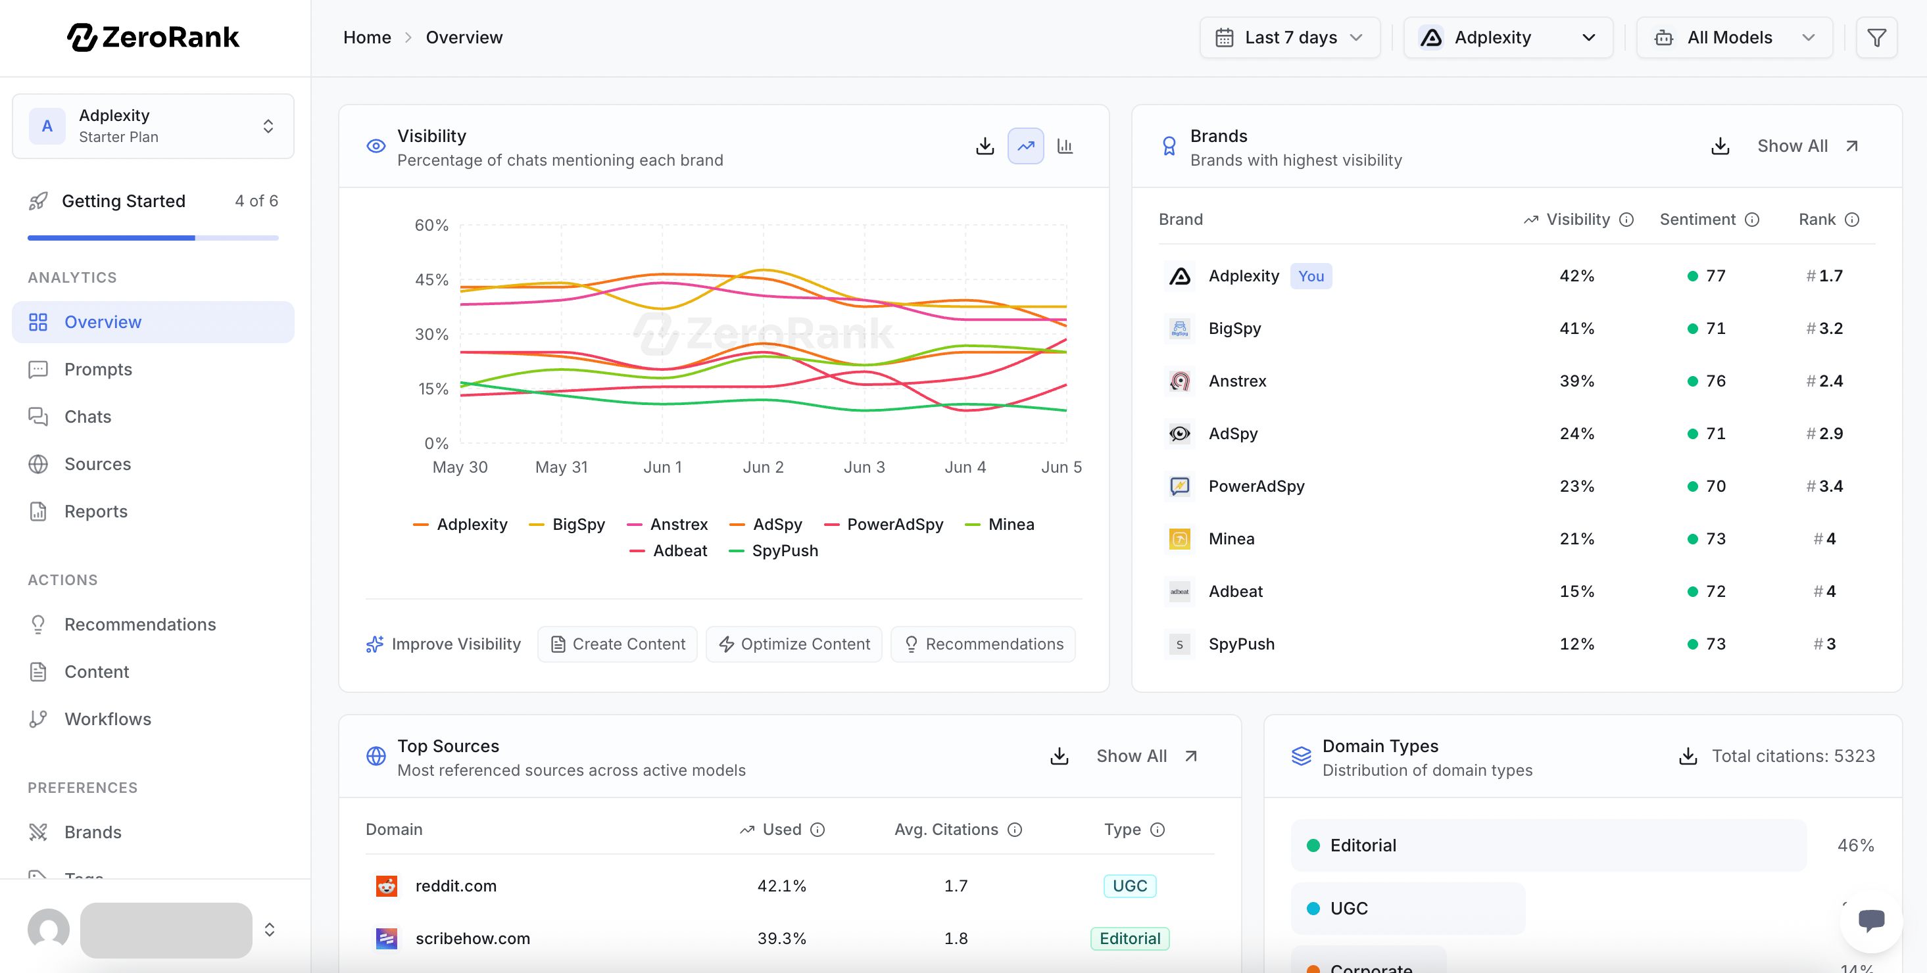Image resolution: width=1927 pixels, height=973 pixels.
Task: Click Sentiment column info icon
Action: point(1751,220)
